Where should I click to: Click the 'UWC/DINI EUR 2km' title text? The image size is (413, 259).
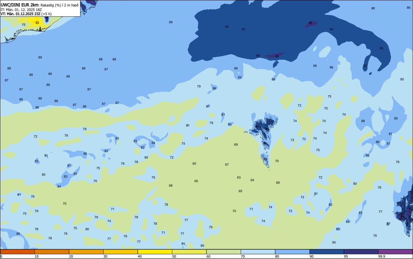(x=20, y=5)
